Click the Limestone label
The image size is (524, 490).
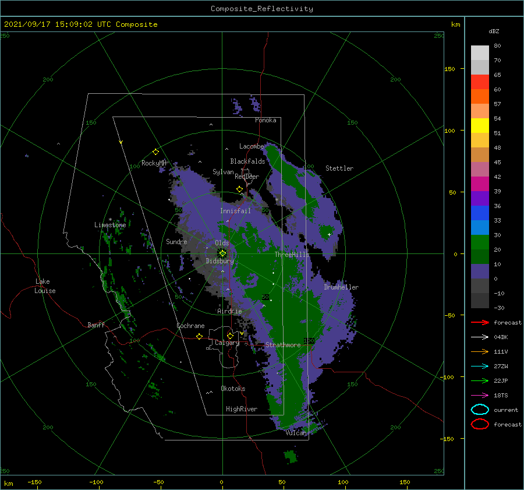click(x=110, y=225)
